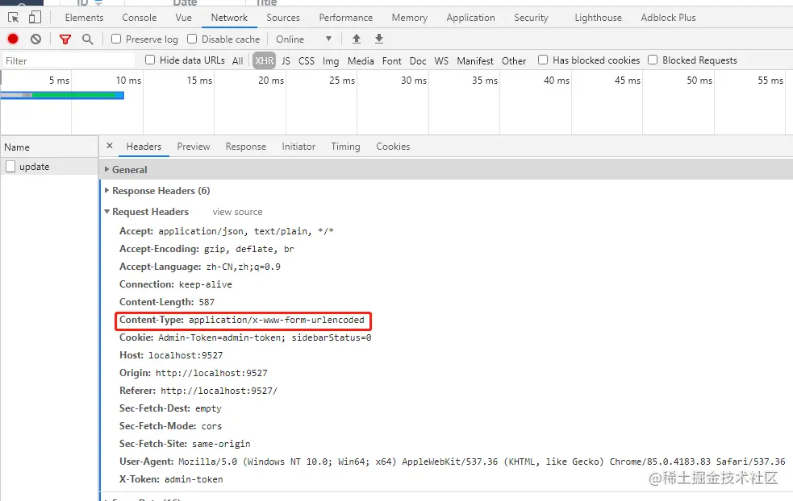This screenshot has width=793, height=501.
Task: Enable Disable cache checkbox
Action: coord(192,39)
